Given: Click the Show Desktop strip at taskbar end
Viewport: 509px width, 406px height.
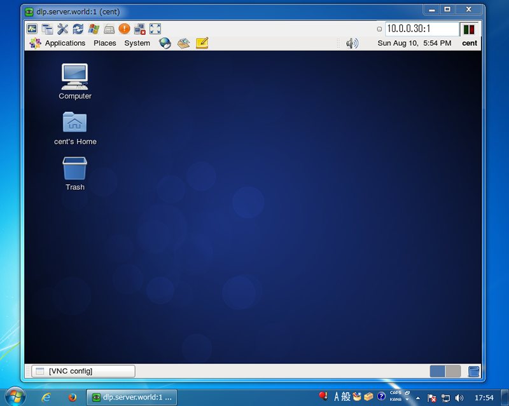Looking at the screenshot, I should 505,397.
